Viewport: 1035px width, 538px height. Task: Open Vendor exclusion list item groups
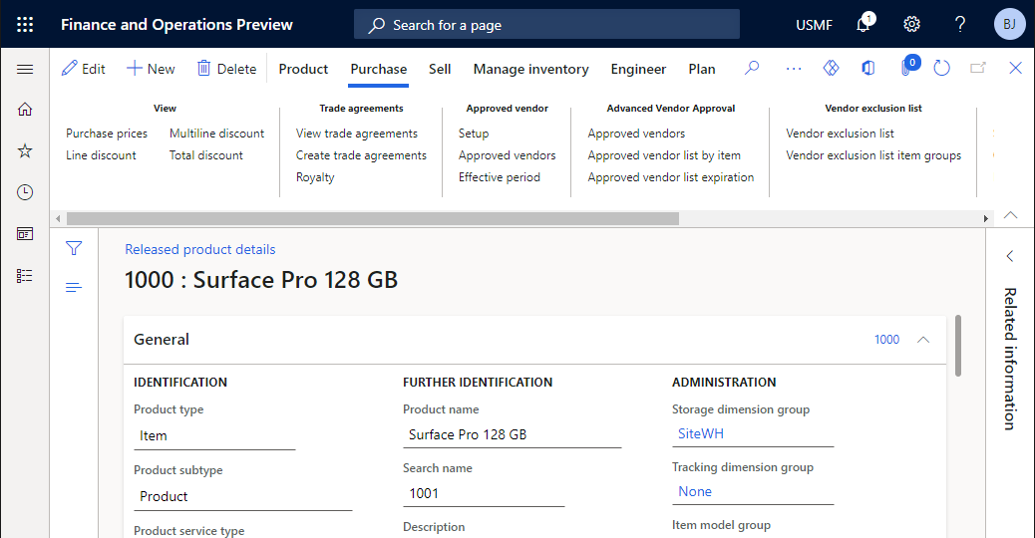(873, 155)
